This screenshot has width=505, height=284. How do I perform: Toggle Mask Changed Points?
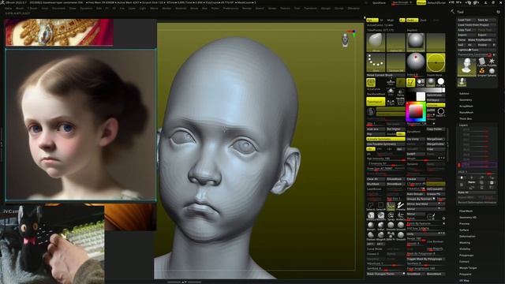tap(386, 274)
